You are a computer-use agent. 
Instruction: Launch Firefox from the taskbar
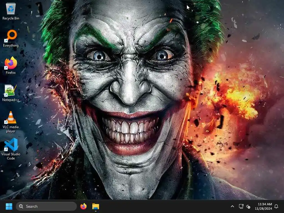[83, 206]
